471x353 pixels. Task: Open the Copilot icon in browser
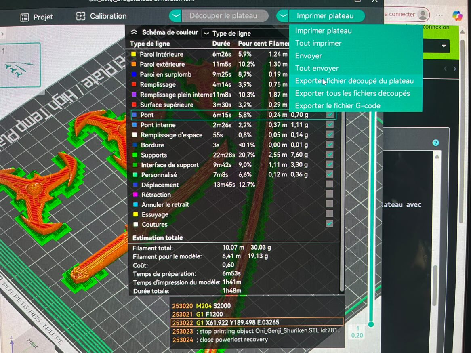coord(458,15)
